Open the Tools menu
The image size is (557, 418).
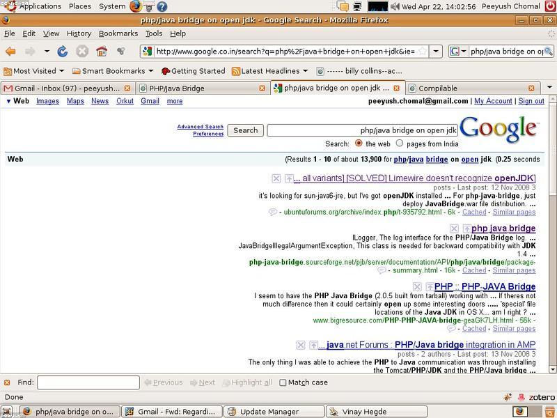point(154,33)
